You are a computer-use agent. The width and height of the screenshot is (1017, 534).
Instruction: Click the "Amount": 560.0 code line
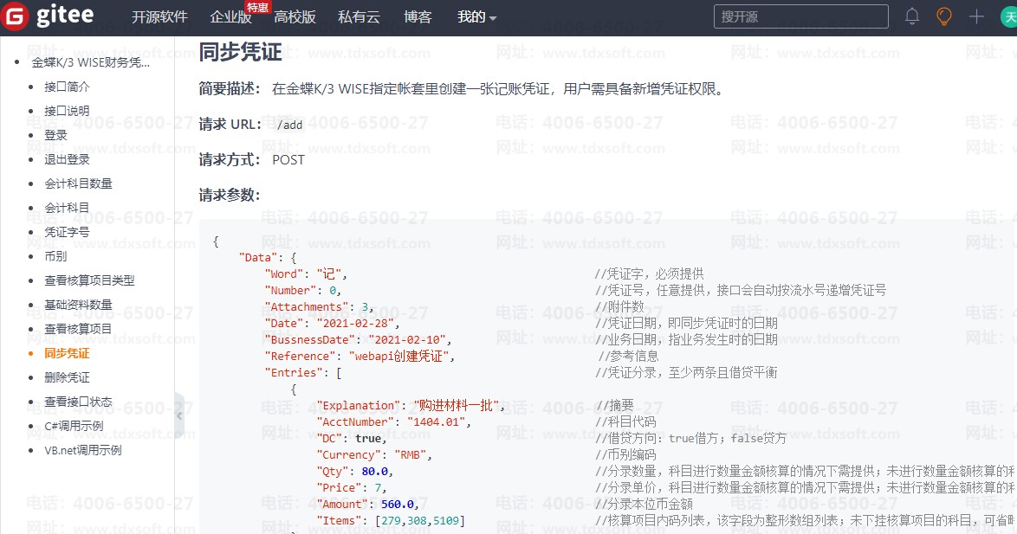click(x=368, y=505)
